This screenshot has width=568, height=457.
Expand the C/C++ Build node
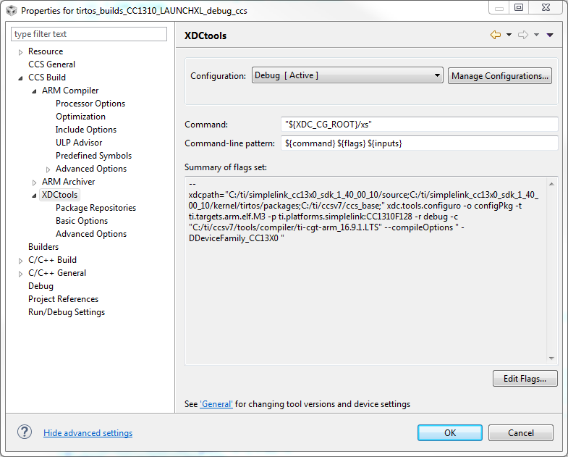pos(21,261)
